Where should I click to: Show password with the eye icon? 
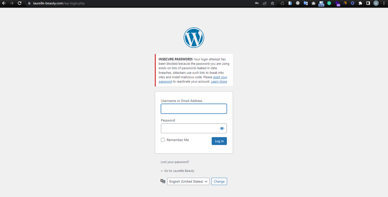pyautogui.click(x=222, y=128)
